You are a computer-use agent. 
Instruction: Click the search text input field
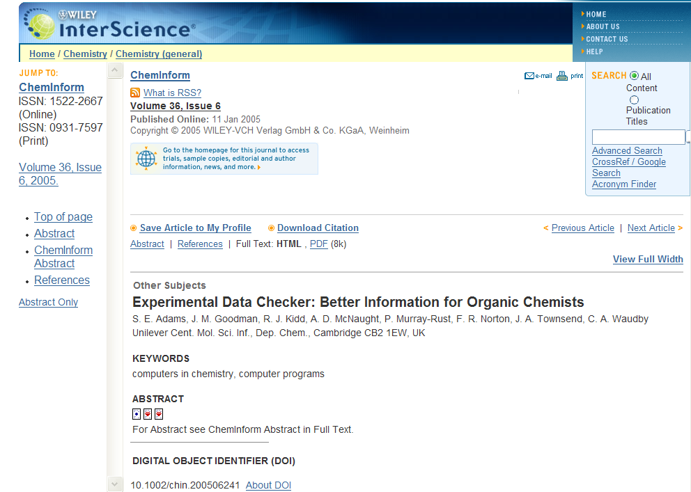(638, 137)
